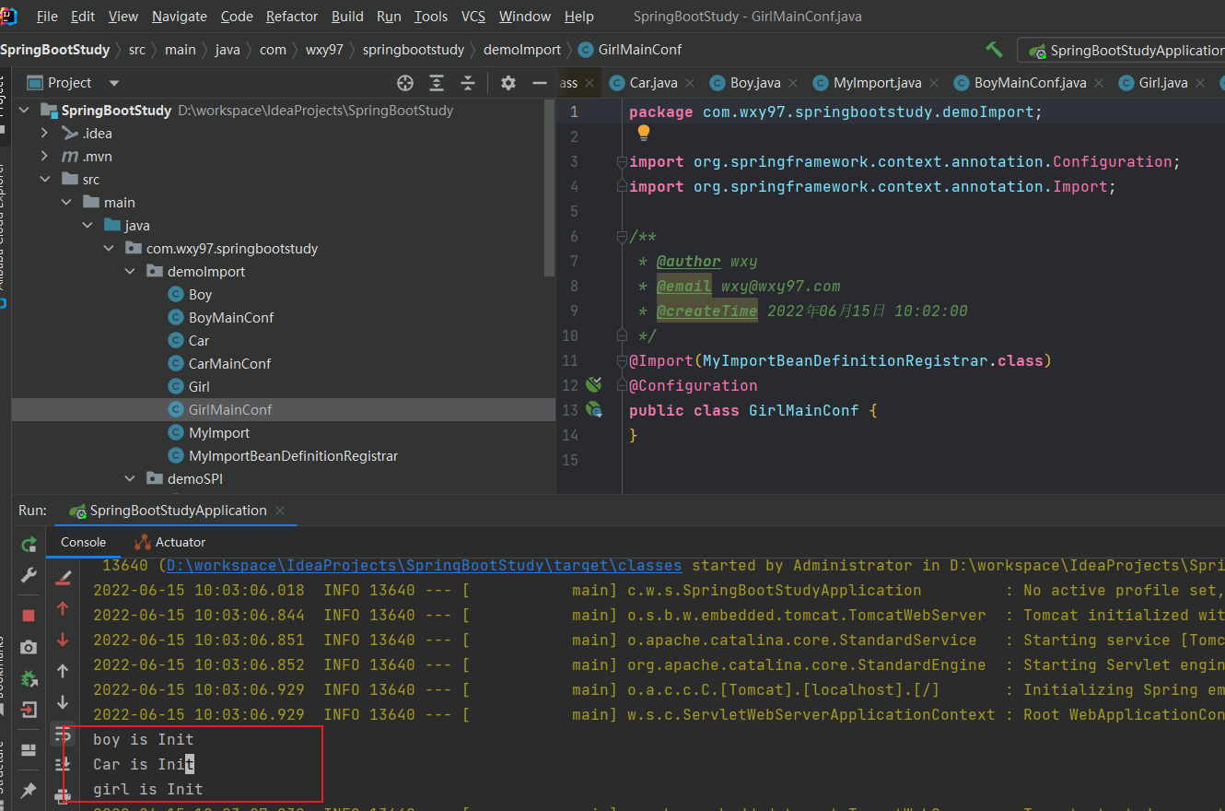This screenshot has width=1225, height=811.
Task: Select opened file with crosshair icon
Action: pos(405,83)
